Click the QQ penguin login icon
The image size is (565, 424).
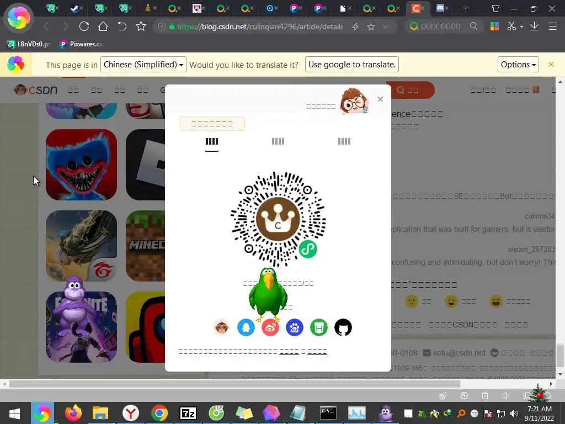click(x=246, y=327)
